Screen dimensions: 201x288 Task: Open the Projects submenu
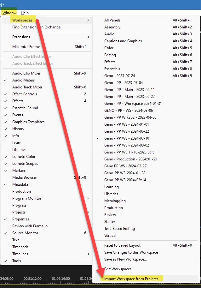pos(47,212)
